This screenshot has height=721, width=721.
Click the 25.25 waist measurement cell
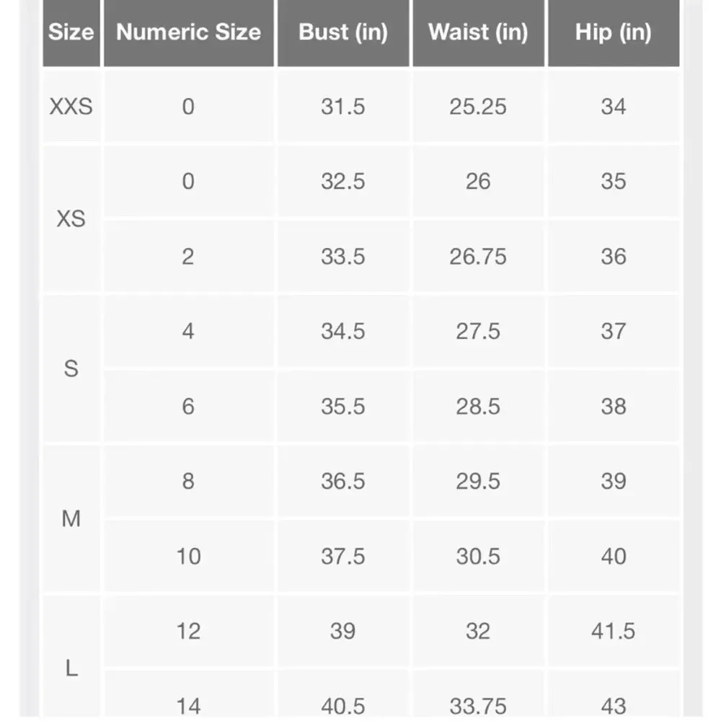pos(478,107)
